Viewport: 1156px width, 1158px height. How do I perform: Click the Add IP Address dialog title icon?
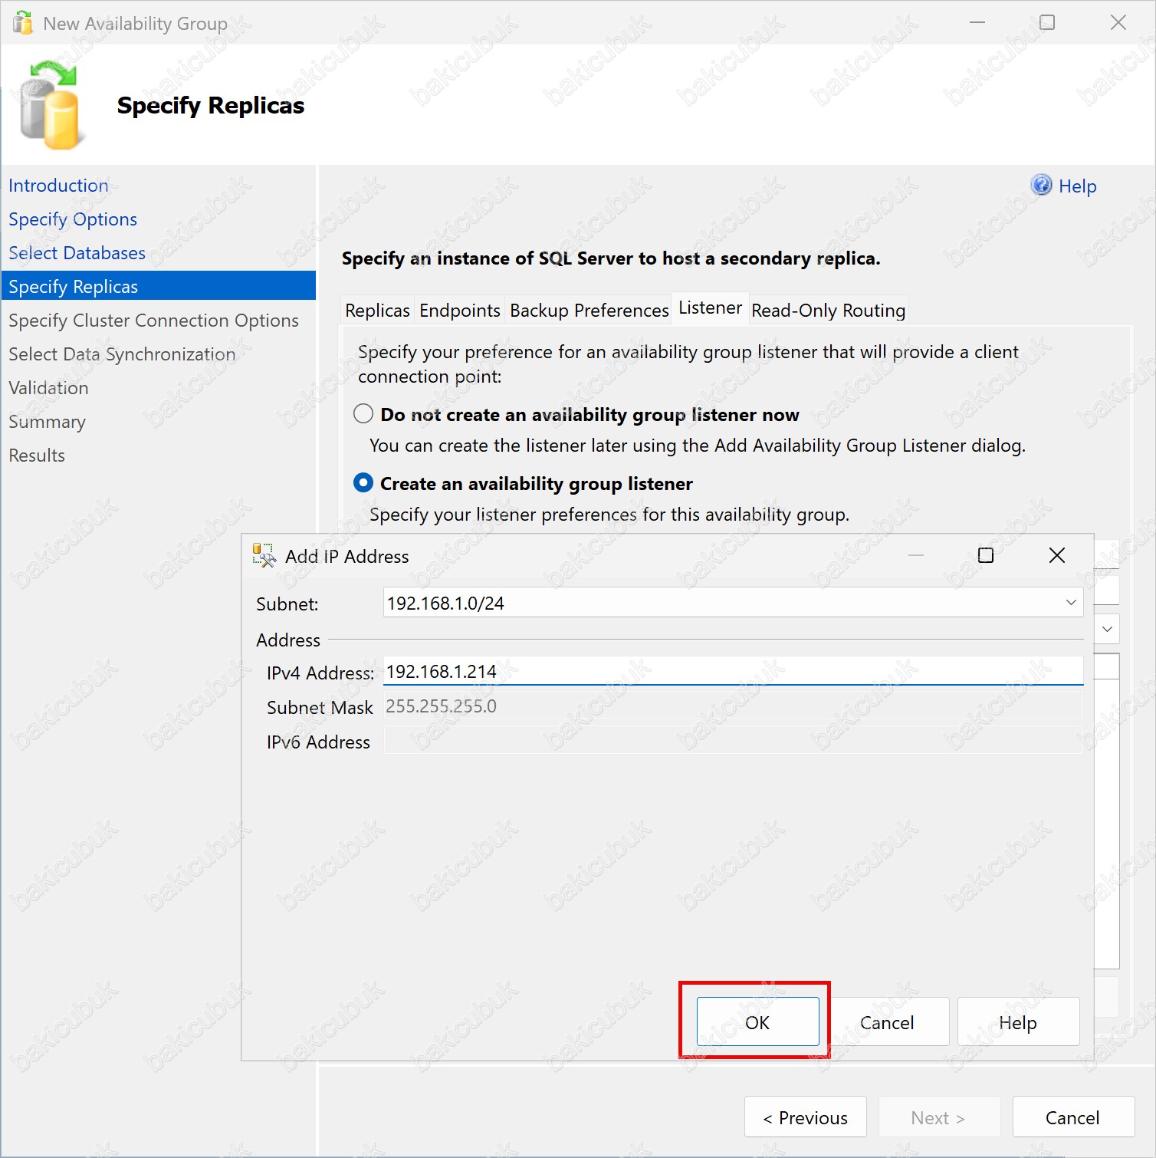pyautogui.click(x=264, y=556)
